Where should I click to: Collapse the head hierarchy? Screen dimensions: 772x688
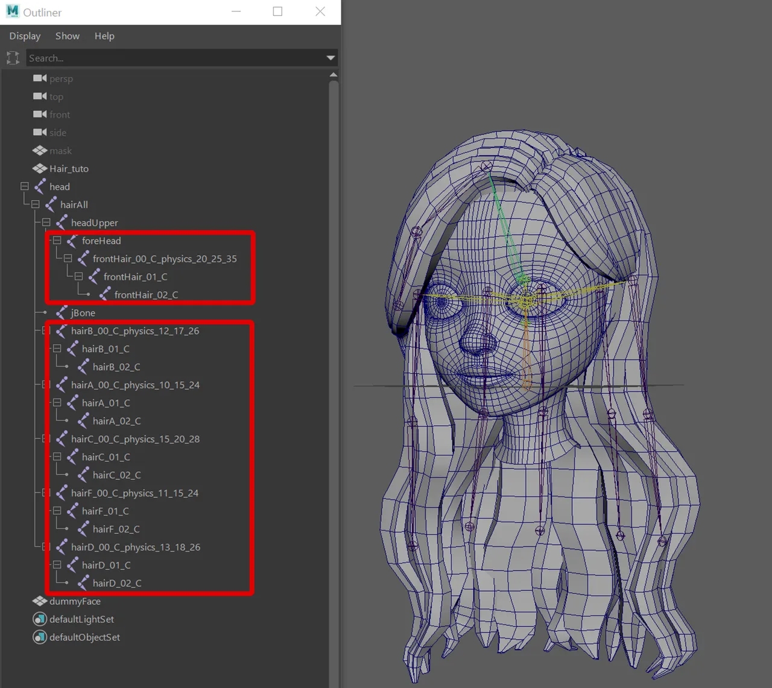coord(24,186)
